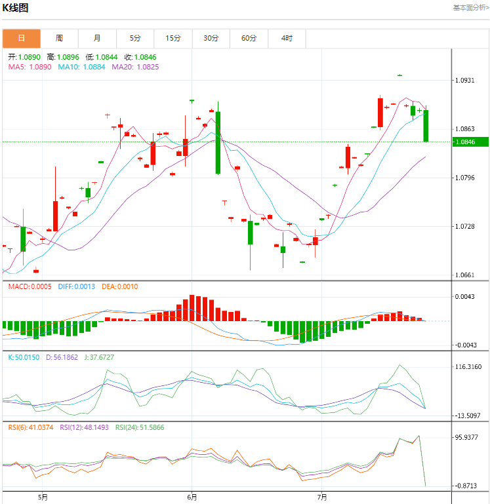Open the 30分 timeframe tab
Viewport: 490px width, 504px height.
pos(211,38)
